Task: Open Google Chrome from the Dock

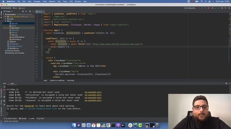Action: coord(108,125)
